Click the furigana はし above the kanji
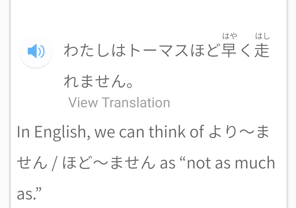296x208 pixels. [262, 36]
